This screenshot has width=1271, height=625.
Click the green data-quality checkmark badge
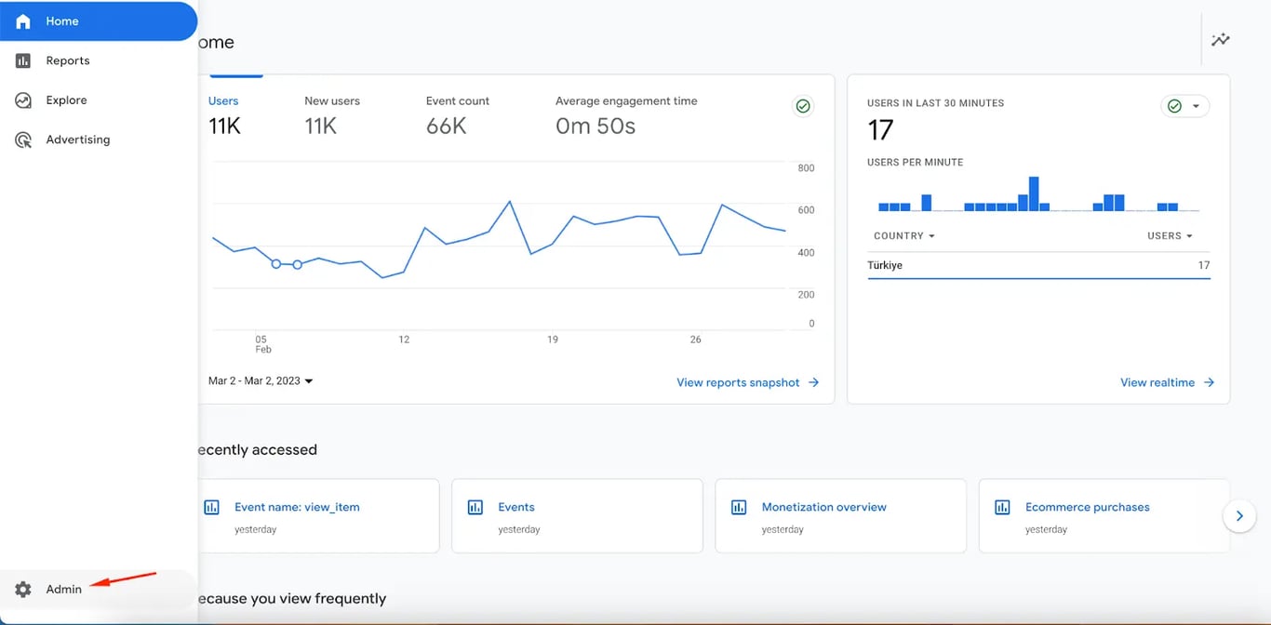pyautogui.click(x=803, y=105)
